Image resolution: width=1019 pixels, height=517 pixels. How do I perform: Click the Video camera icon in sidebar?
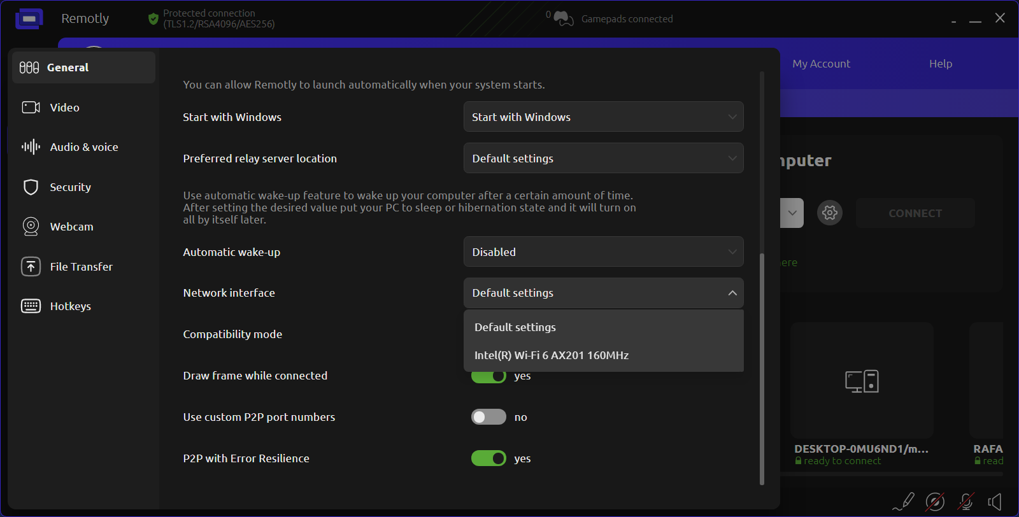point(31,108)
